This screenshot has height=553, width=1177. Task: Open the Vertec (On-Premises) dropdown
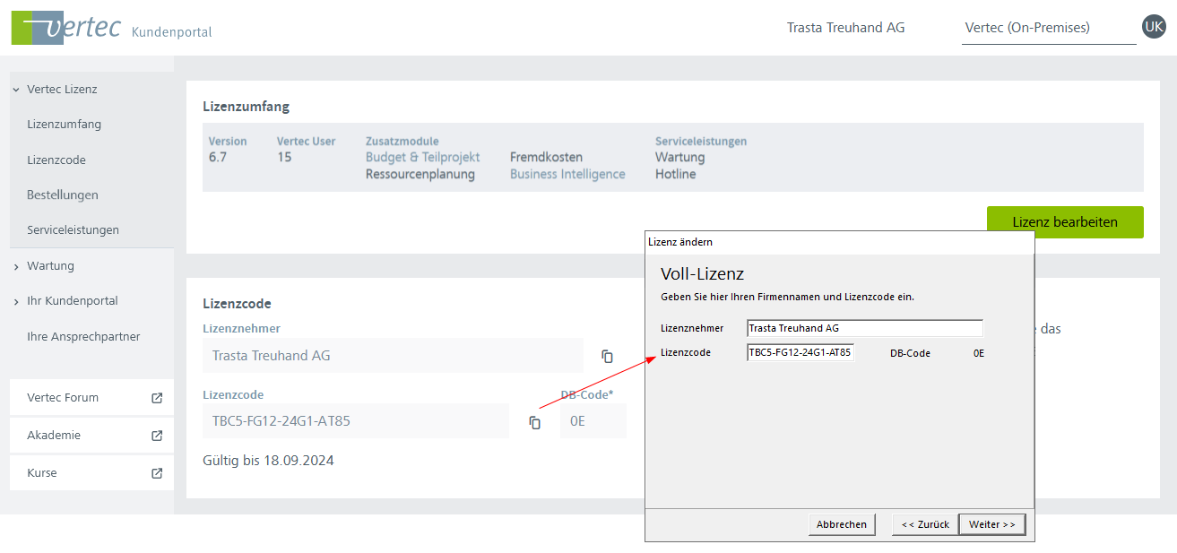point(1047,28)
